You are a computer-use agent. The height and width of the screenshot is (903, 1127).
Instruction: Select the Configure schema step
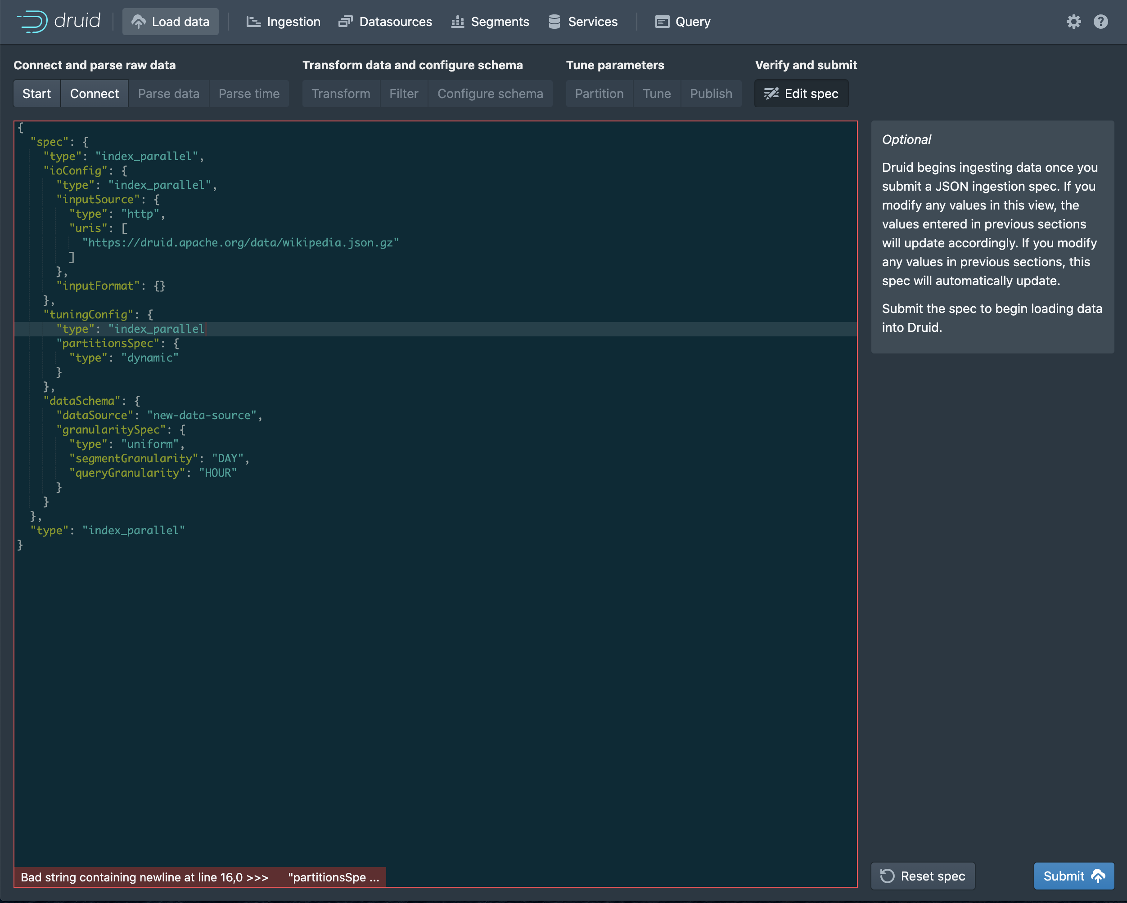click(x=490, y=94)
